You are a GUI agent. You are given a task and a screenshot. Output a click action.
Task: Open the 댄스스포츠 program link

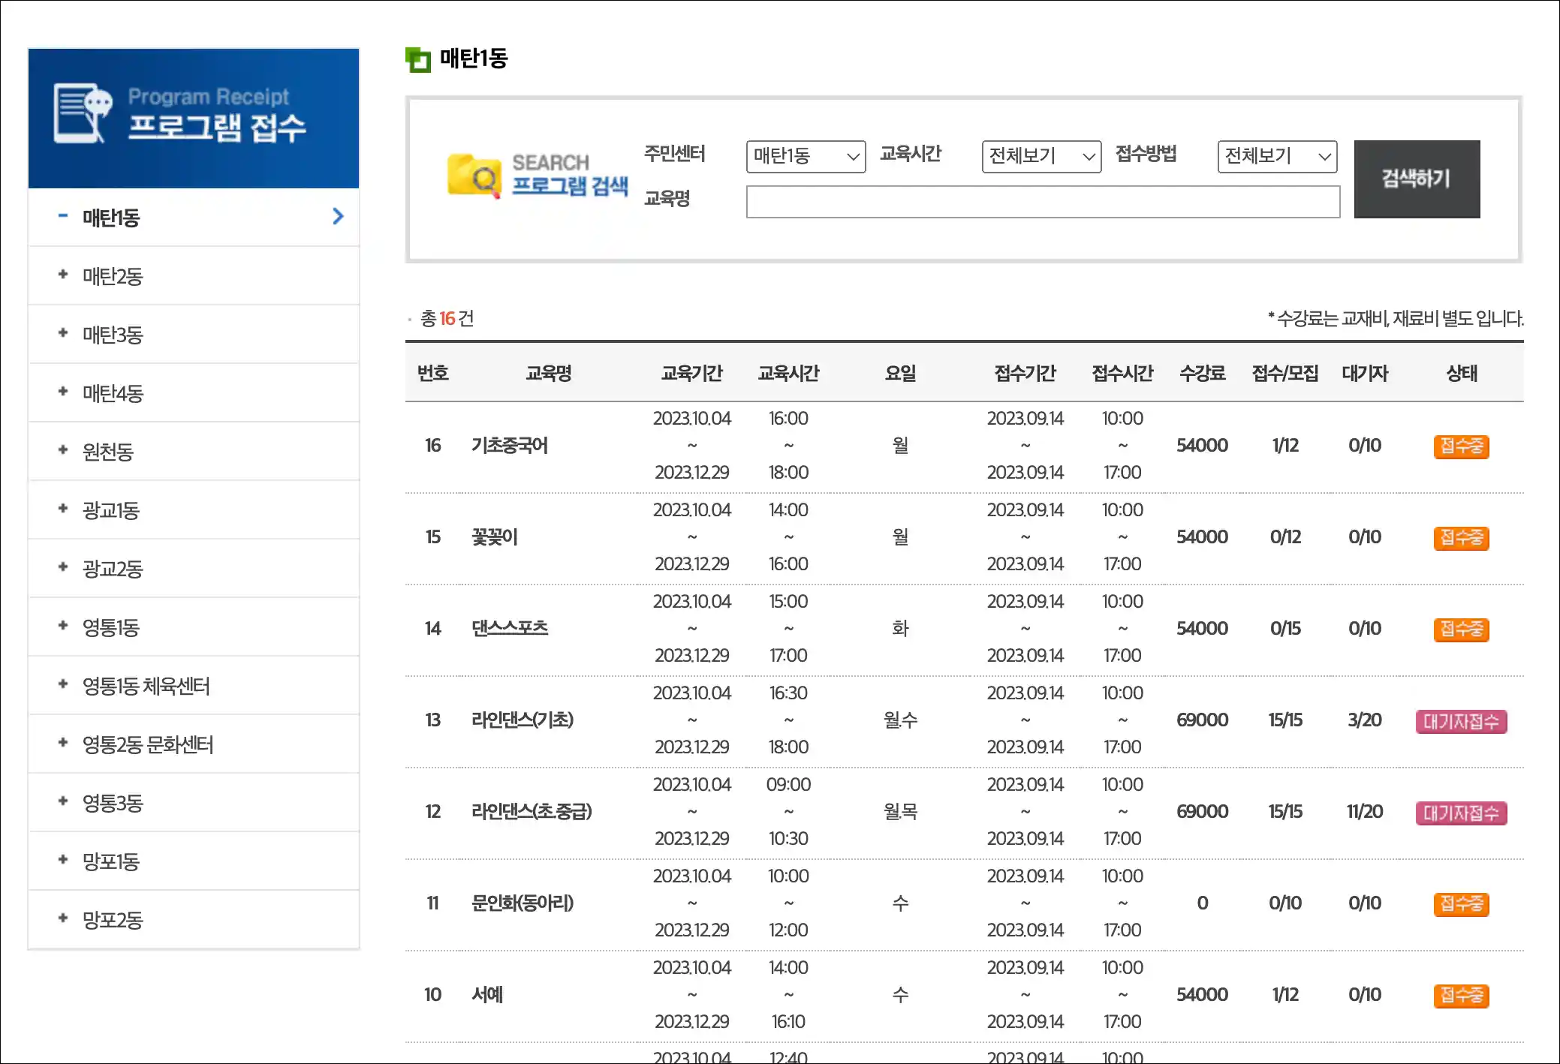coord(510,629)
